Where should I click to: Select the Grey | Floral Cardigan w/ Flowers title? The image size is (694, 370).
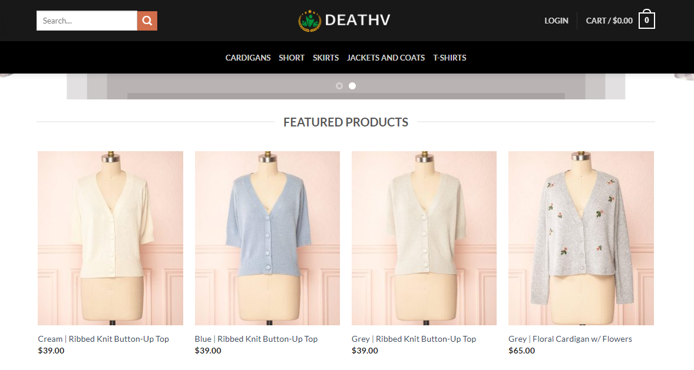pyautogui.click(x=570, y=339)
